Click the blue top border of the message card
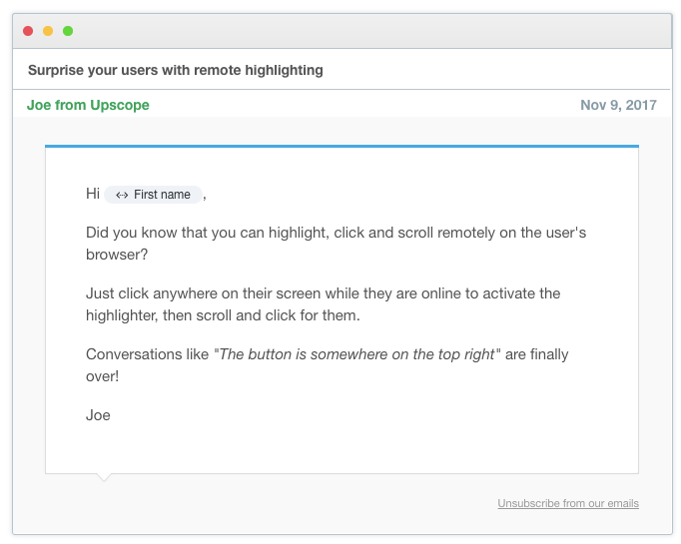681x544 pixels. point(341,146)
